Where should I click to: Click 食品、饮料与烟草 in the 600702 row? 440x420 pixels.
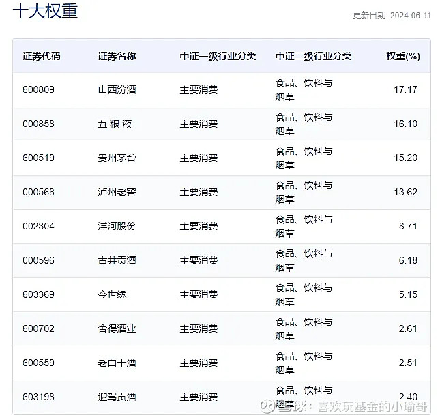(x=304, y=329)
